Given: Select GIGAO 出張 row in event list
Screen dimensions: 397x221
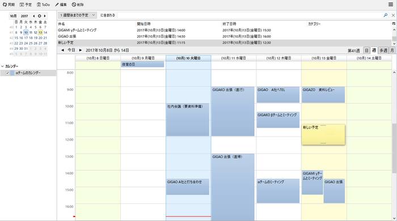Looking at the screenshot, I should [x=225, y=36].
